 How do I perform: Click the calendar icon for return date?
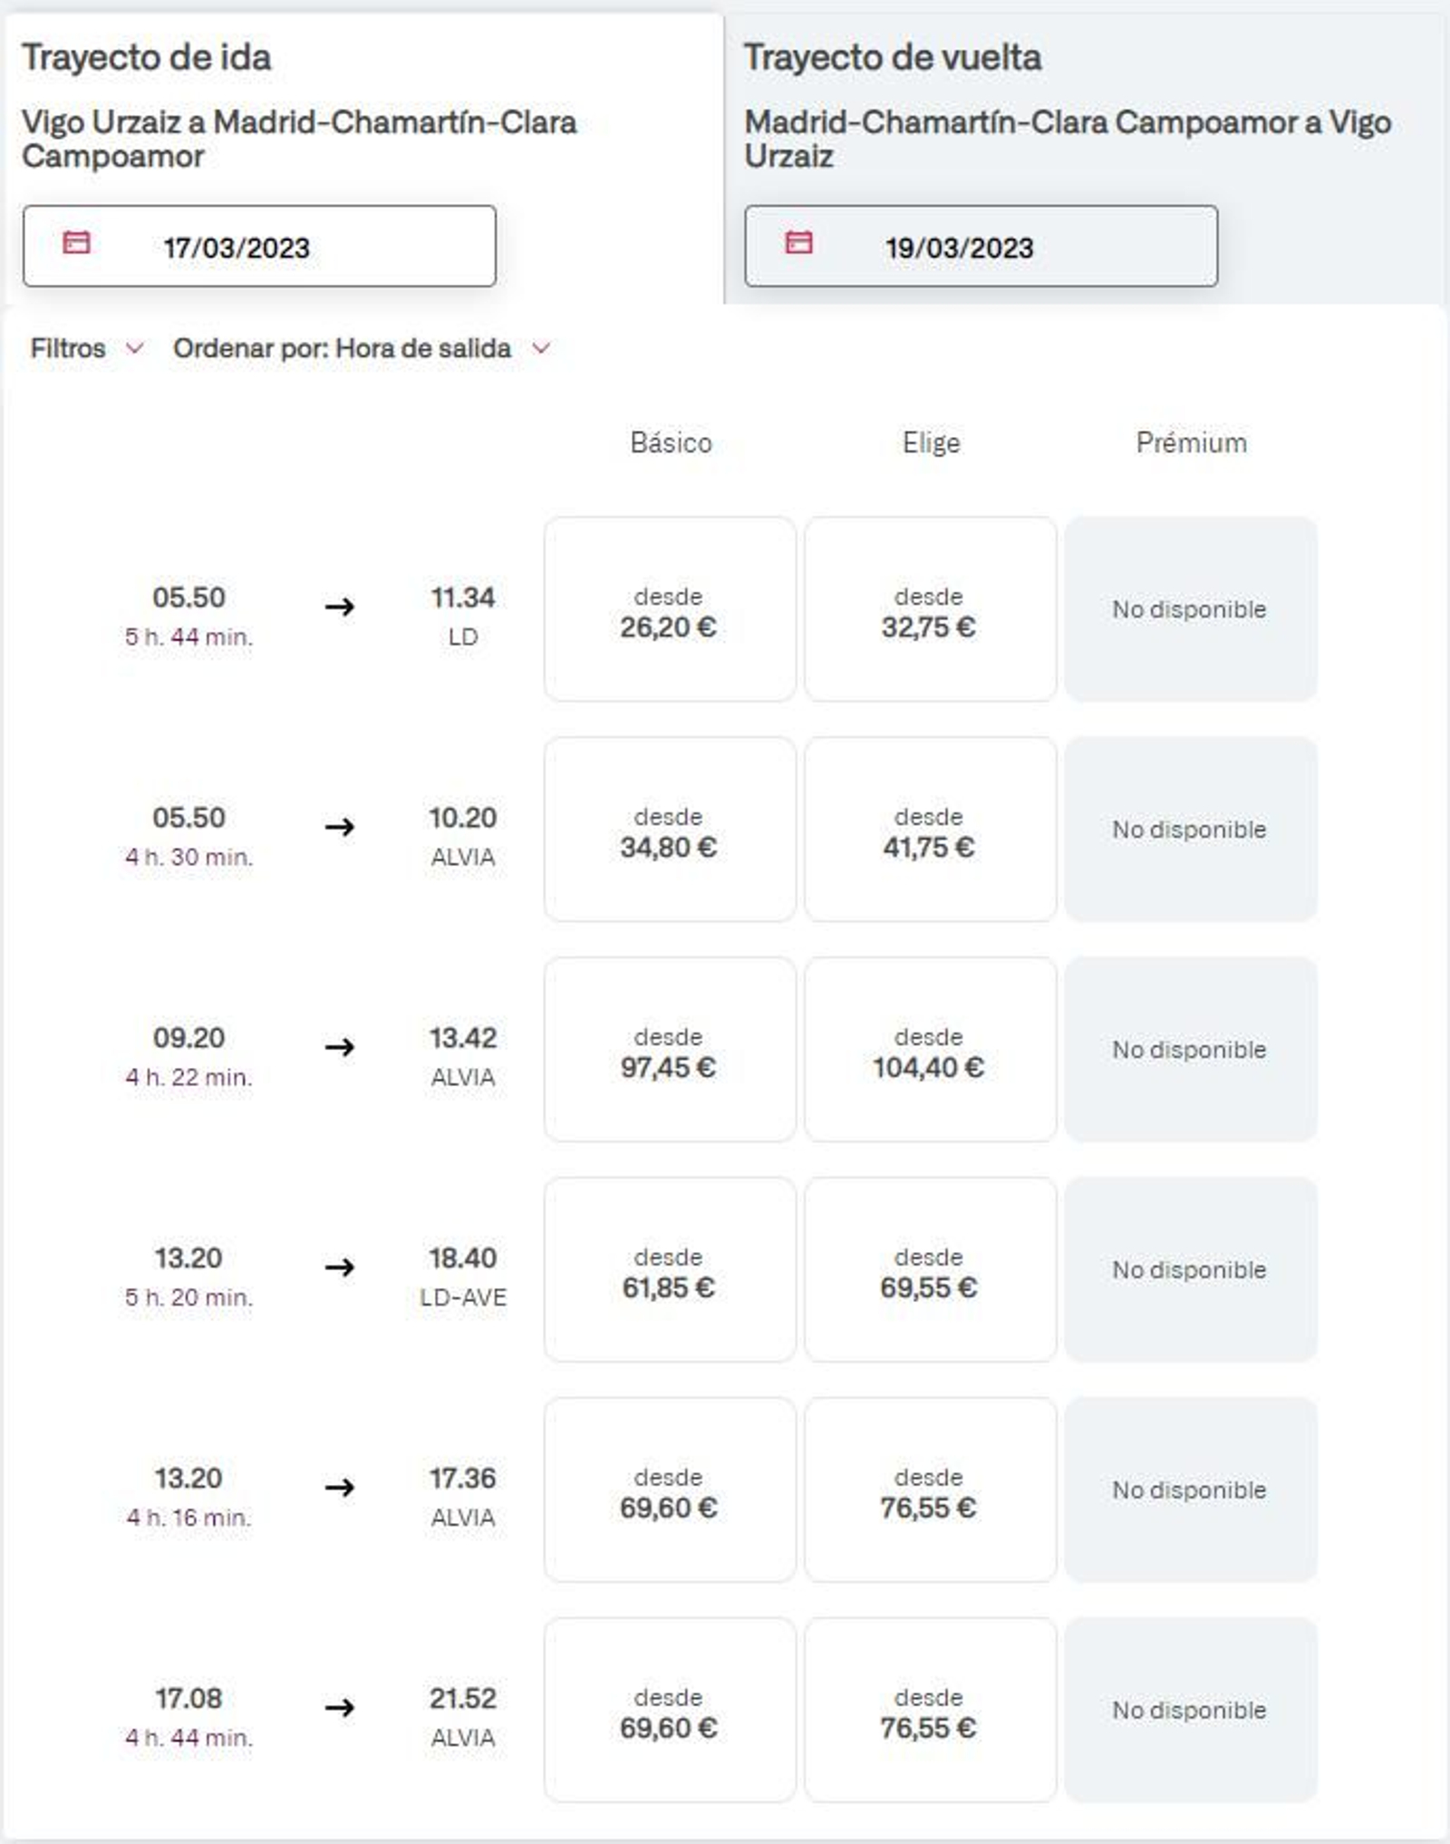tap(798, 243)
